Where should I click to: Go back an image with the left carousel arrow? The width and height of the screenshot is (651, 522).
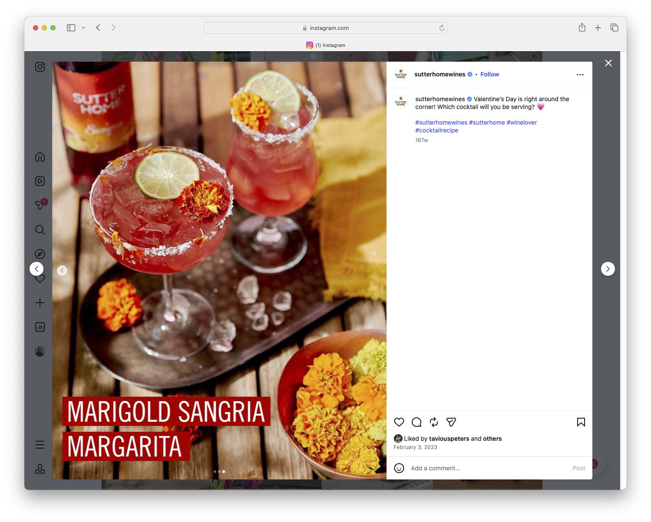click(x=62, y=270)
